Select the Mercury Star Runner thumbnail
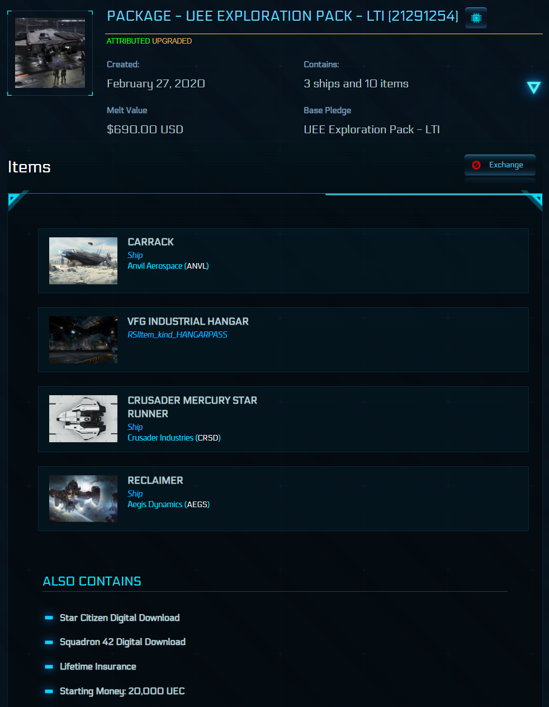The height and width of the screenshot is (707, 549). pyautogui.click(x=83, y=419)
